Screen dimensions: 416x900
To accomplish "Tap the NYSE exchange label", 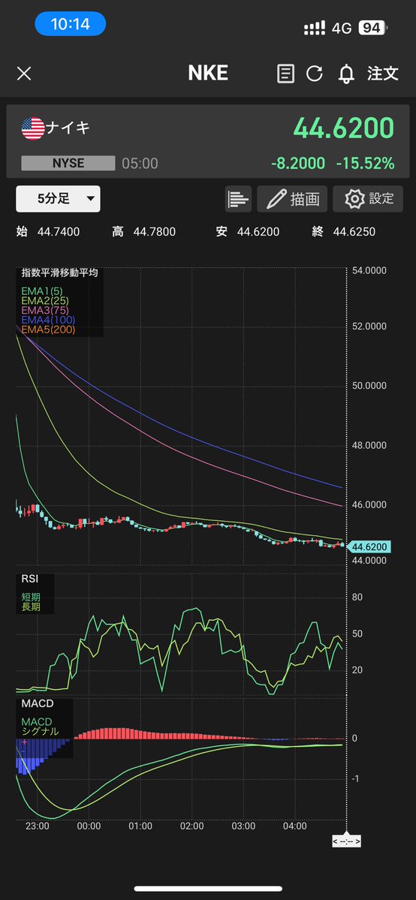I will tap(68, 164).
